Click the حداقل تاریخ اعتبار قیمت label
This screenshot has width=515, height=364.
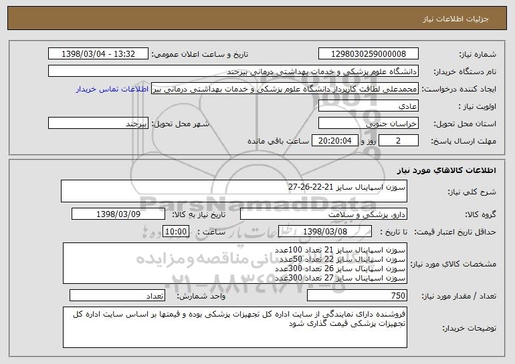(x=455, y=232)
